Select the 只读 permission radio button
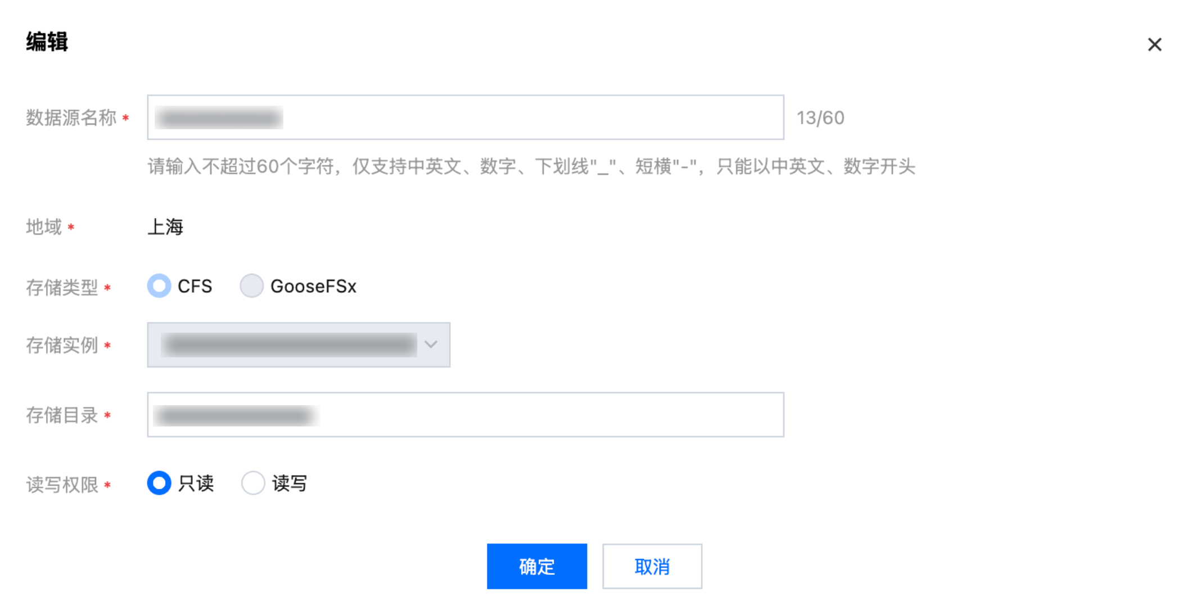 point(159,483)
